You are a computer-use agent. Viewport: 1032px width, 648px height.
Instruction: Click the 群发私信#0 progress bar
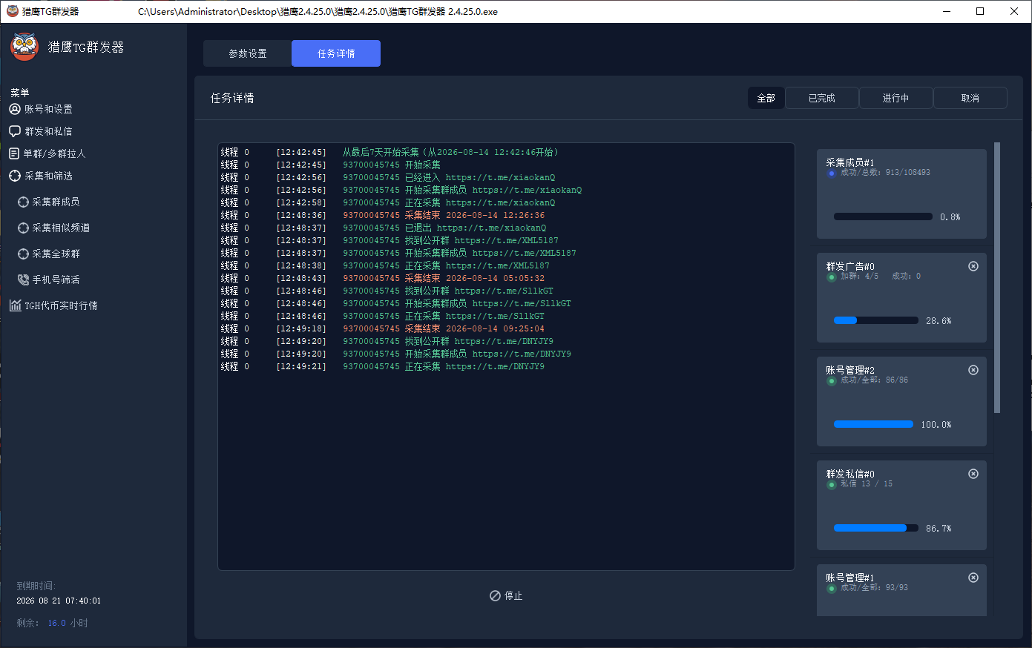876,528
